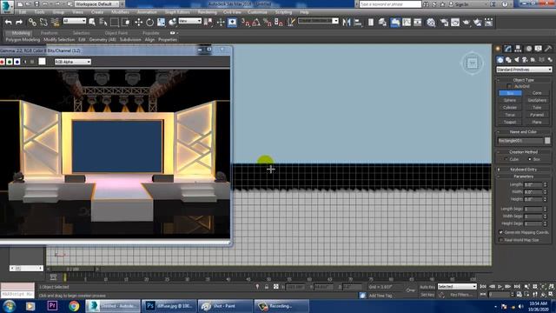Open the selection filter All dropdown
The height and width of the screenshot is (313, 556).
75,21
